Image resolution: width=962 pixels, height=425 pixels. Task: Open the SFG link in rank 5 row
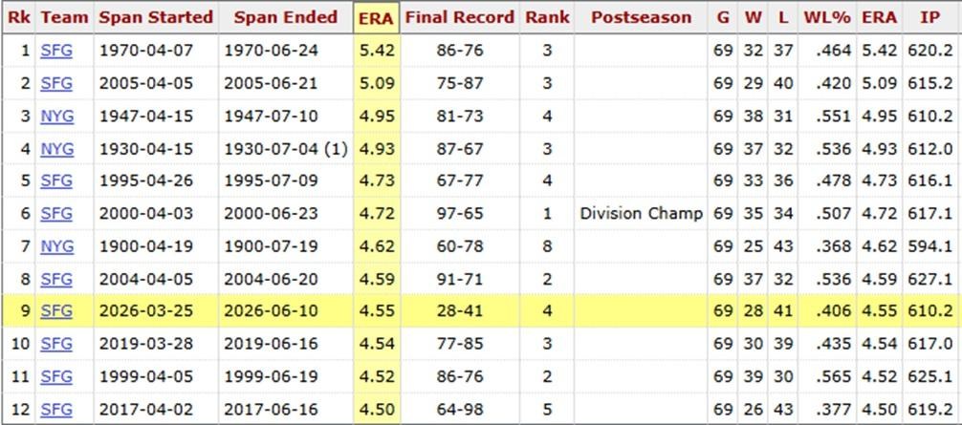tap(56, 181)
